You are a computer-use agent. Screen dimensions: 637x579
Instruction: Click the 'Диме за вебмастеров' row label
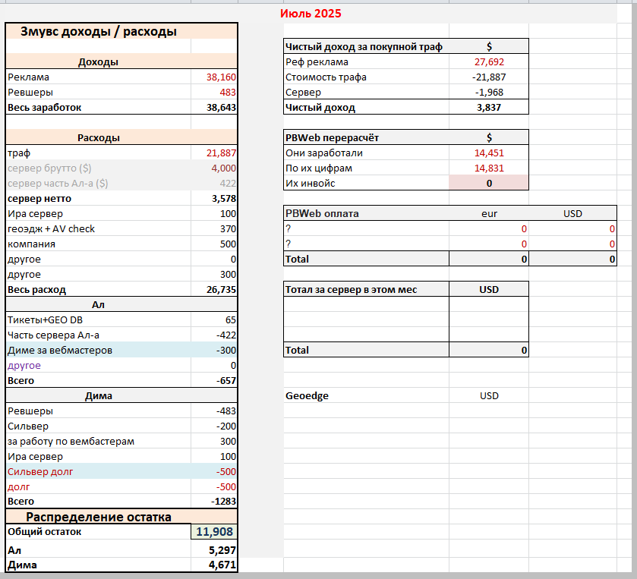[x=60, y=351]
